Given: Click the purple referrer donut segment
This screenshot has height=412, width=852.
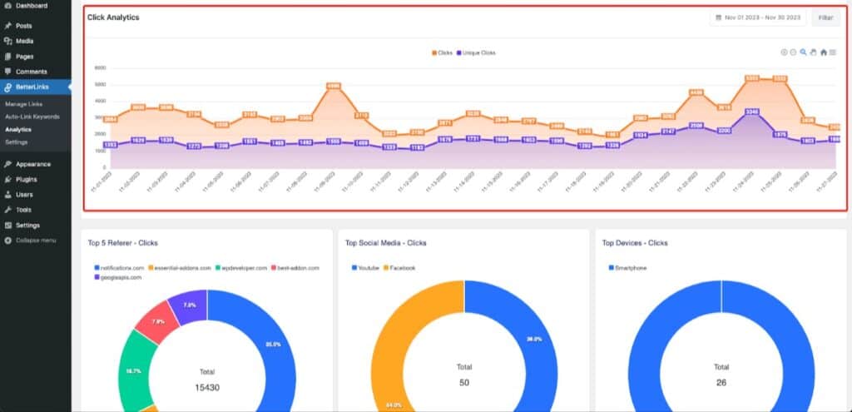Looking at the screenshot, I should tap(190, 305).
